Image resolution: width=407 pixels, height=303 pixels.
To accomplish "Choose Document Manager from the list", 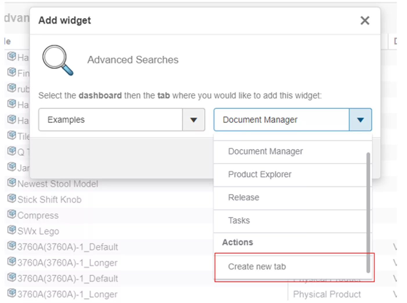I will 290,151.
